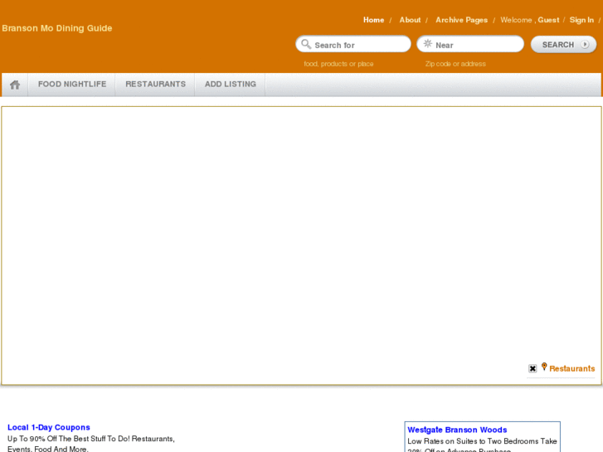
Task: Toggle the Restaurants map category checkbox
Action: tap(532, 368)
